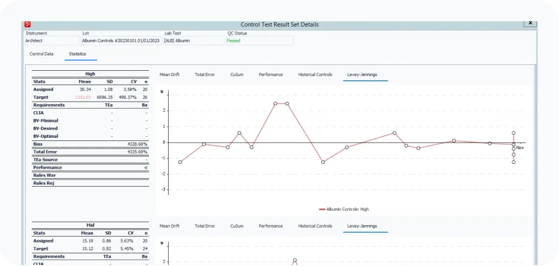This screenshot has width=559, height=266.
Task: Click the BV-Optimal row label
Action: pyautogui.click(x=46, y=136)
